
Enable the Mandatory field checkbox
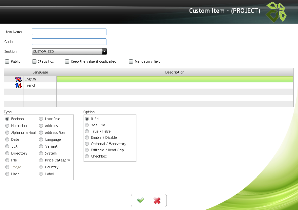tap(131, 61)
